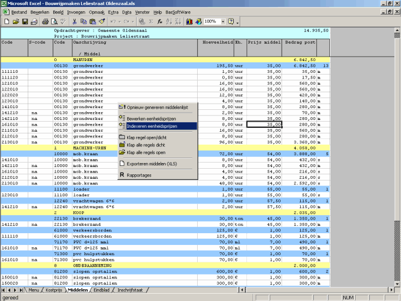401x301 pixels.
Task: Open a file with the Open folder icon
Action: 16,21
